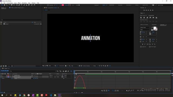Click the eyedropper in Character panel

point(152,27)
